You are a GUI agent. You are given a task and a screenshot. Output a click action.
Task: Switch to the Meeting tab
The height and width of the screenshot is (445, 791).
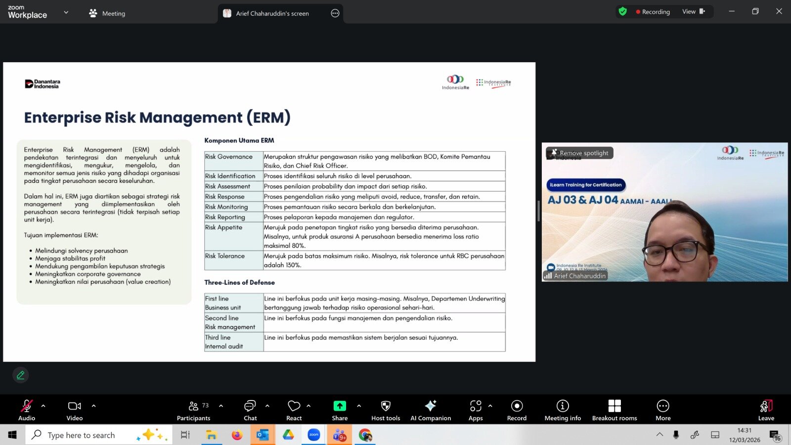click(107, 13)
